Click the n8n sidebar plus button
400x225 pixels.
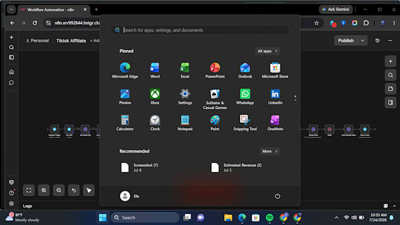12,38
